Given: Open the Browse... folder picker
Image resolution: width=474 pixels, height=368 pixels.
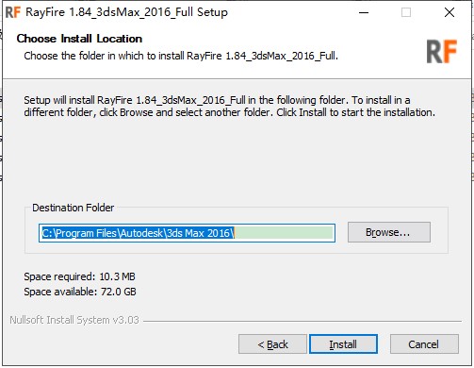Looking at the screenshot, I should [389, 232].
